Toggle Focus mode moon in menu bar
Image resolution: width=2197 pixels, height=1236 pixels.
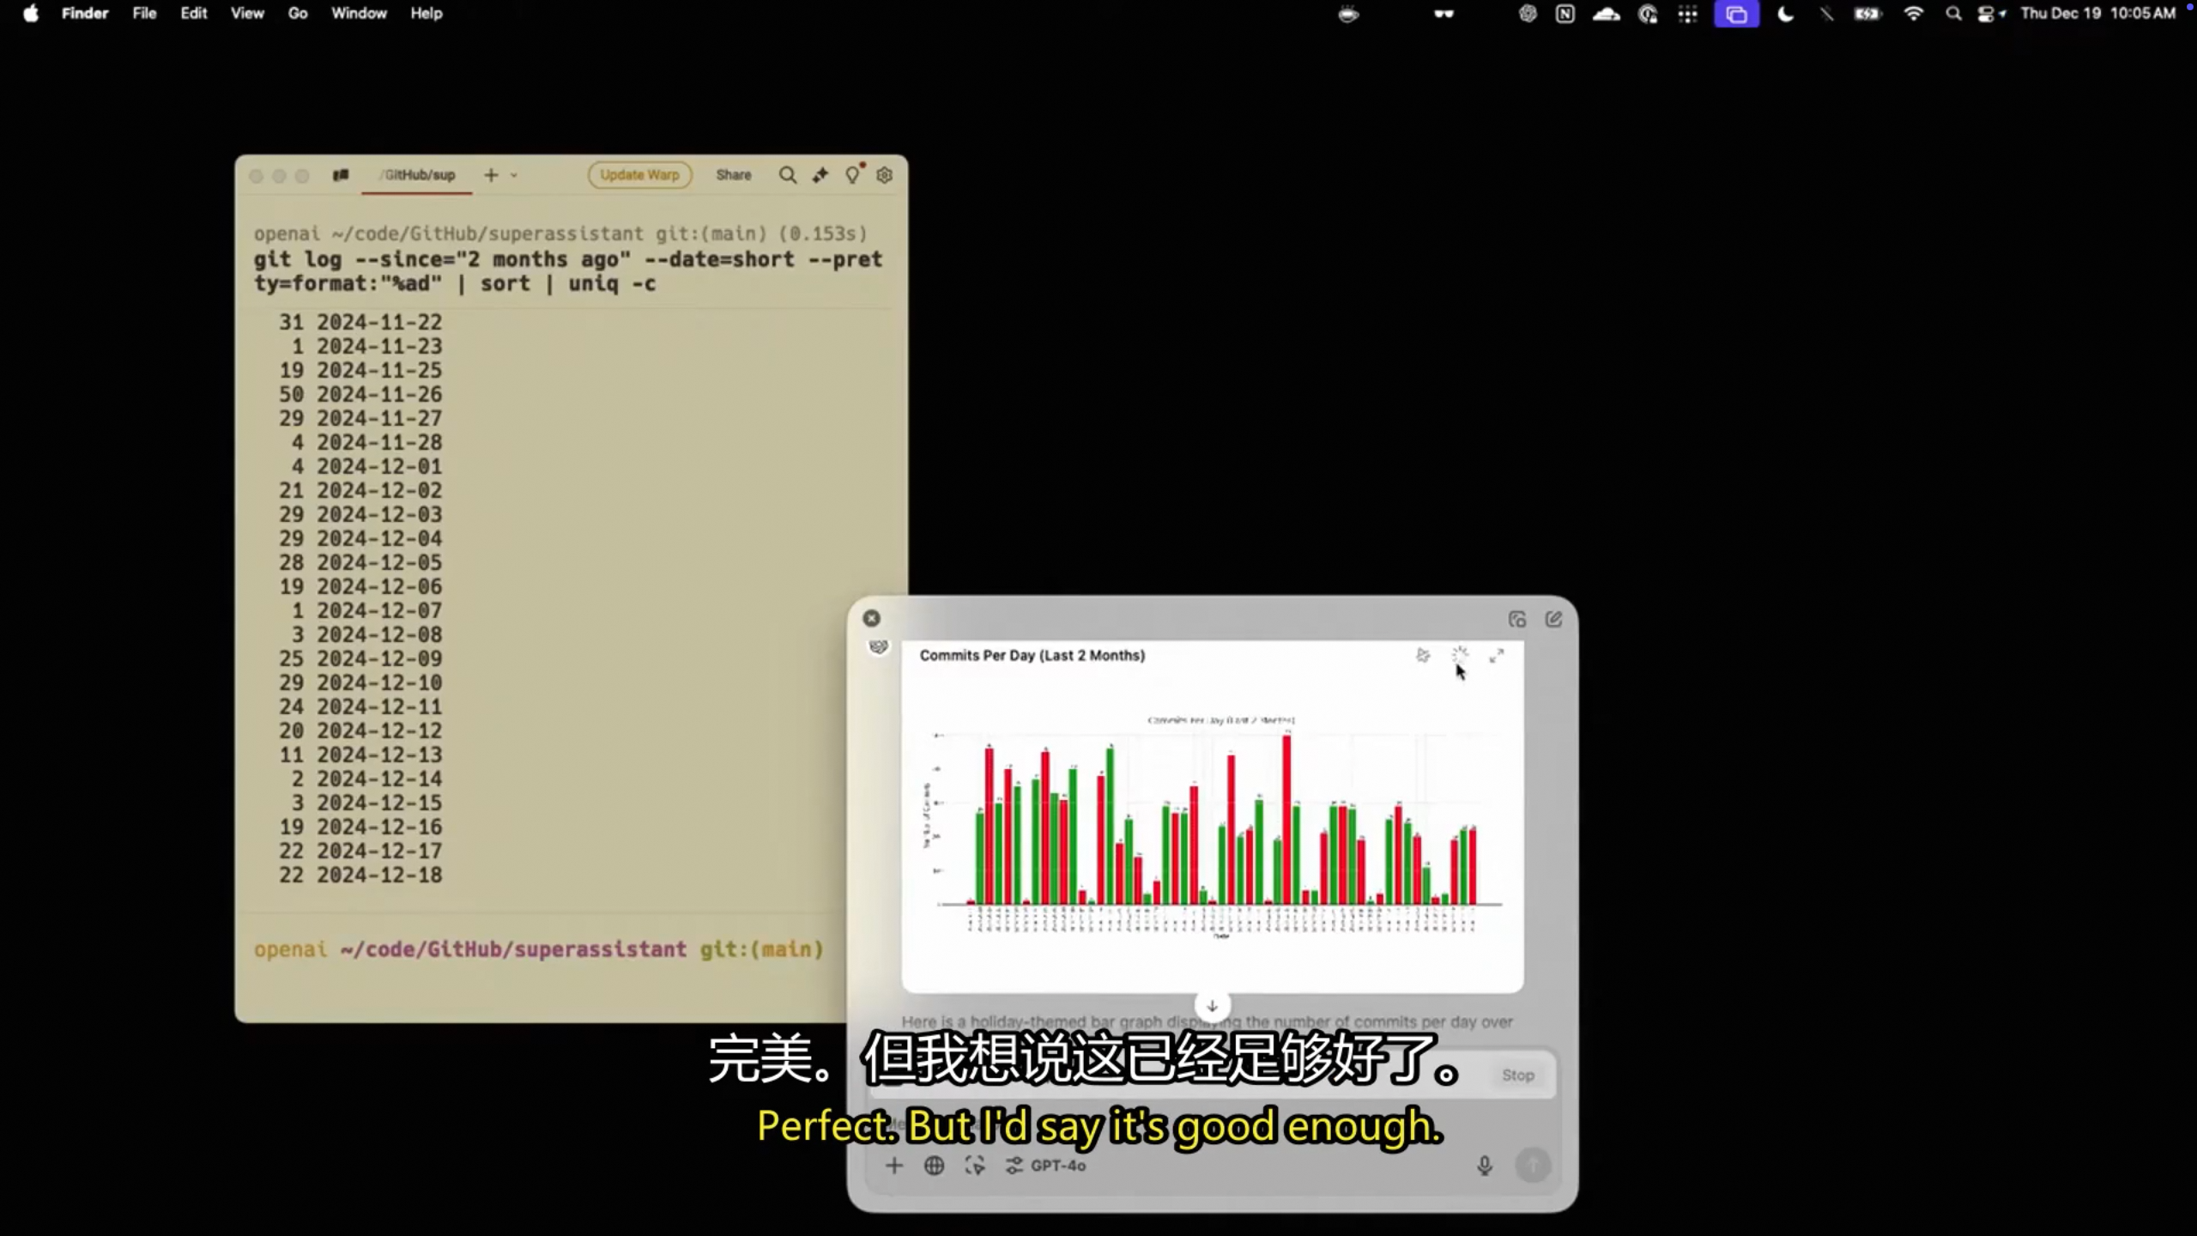pyautogui.click(x=1786, y=14)
